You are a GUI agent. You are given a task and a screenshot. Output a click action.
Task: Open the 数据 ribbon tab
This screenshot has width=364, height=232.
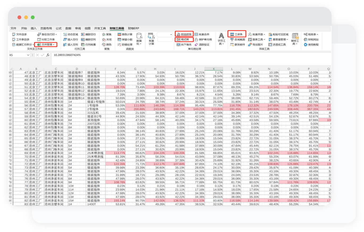[x=68, y=28]
